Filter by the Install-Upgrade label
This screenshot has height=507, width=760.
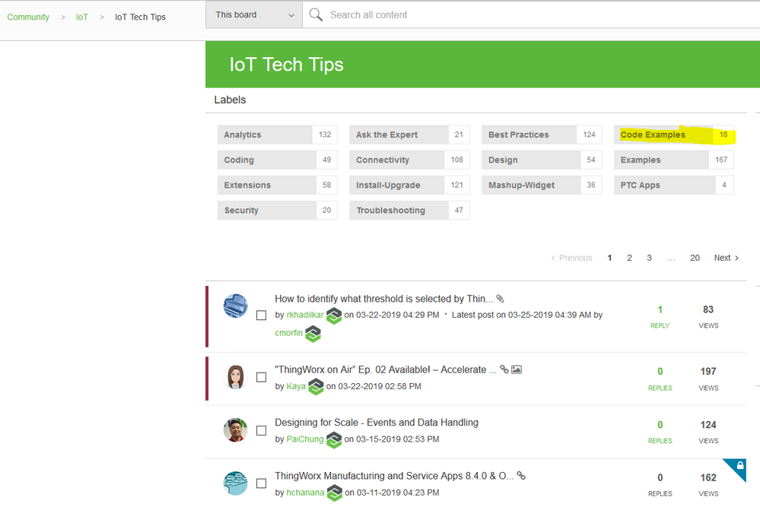(409, 185)
